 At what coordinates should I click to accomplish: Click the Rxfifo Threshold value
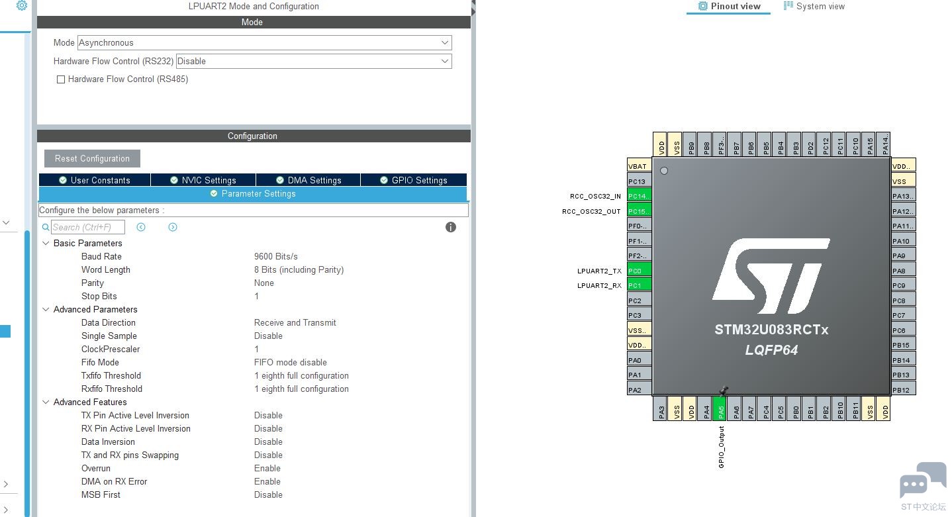tap(301, 389)
